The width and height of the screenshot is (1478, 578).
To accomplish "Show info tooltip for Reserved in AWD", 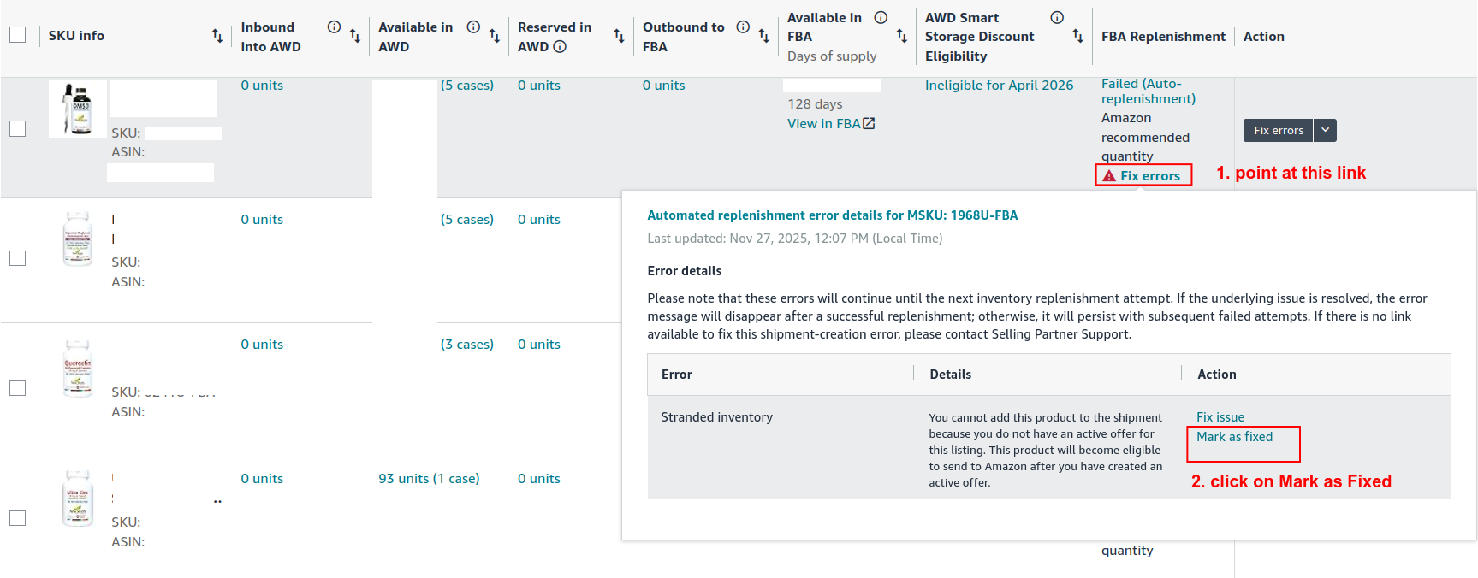I will [560, 47].
